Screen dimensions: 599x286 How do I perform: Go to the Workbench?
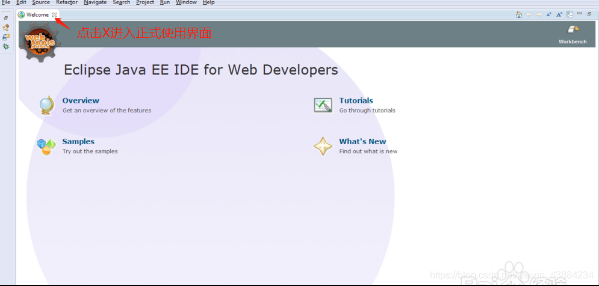(x=573, y=35)
